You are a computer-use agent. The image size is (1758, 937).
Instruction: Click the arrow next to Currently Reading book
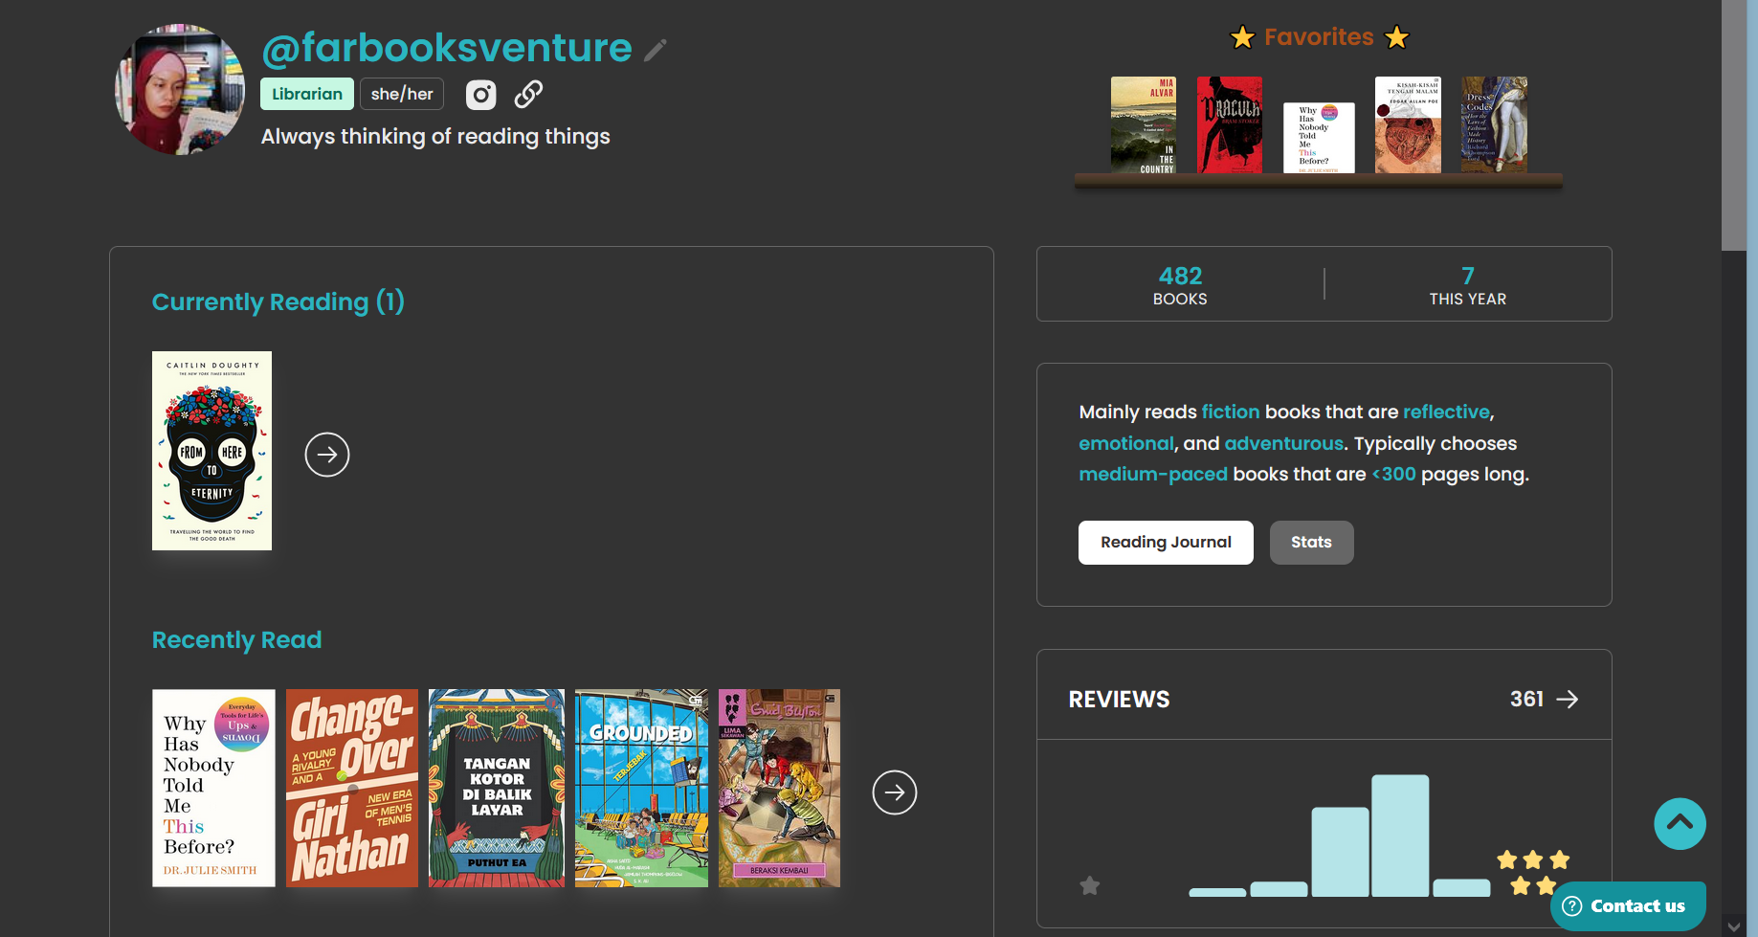[x=327, y=455]
